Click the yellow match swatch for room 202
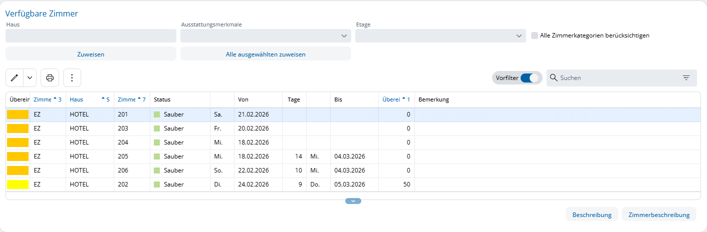 tap(18, 184)
